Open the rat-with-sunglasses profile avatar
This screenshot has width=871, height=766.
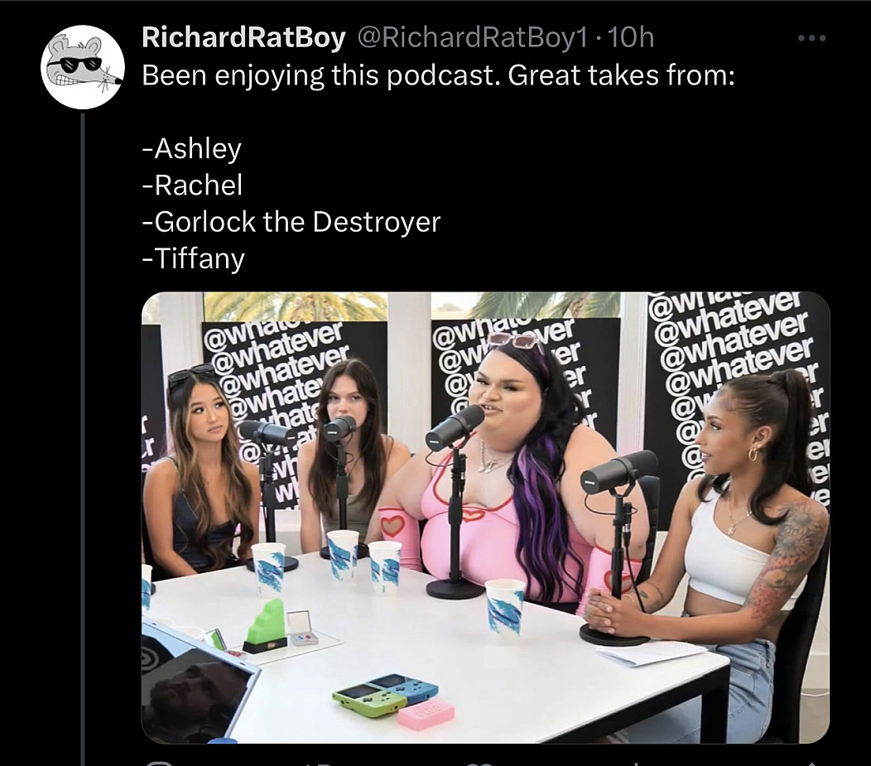tap(82, 66)
